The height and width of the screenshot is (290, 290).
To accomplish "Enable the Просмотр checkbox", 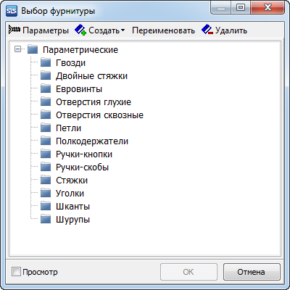I will point(16,272).
